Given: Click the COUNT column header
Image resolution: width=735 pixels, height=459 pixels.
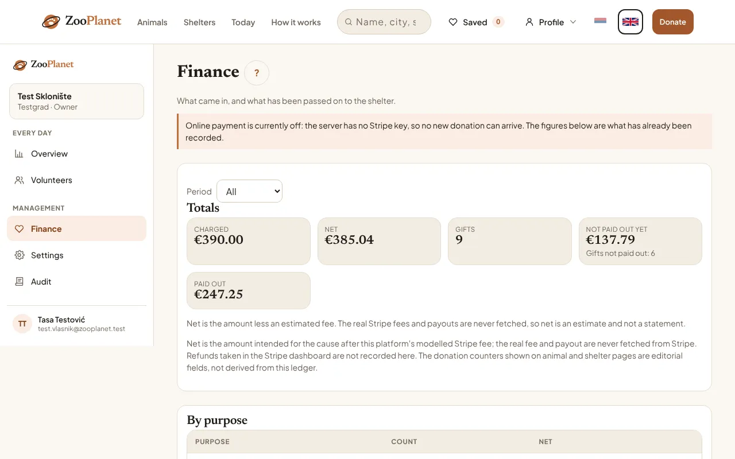Looking at the screenshot, I should (404, 442).
